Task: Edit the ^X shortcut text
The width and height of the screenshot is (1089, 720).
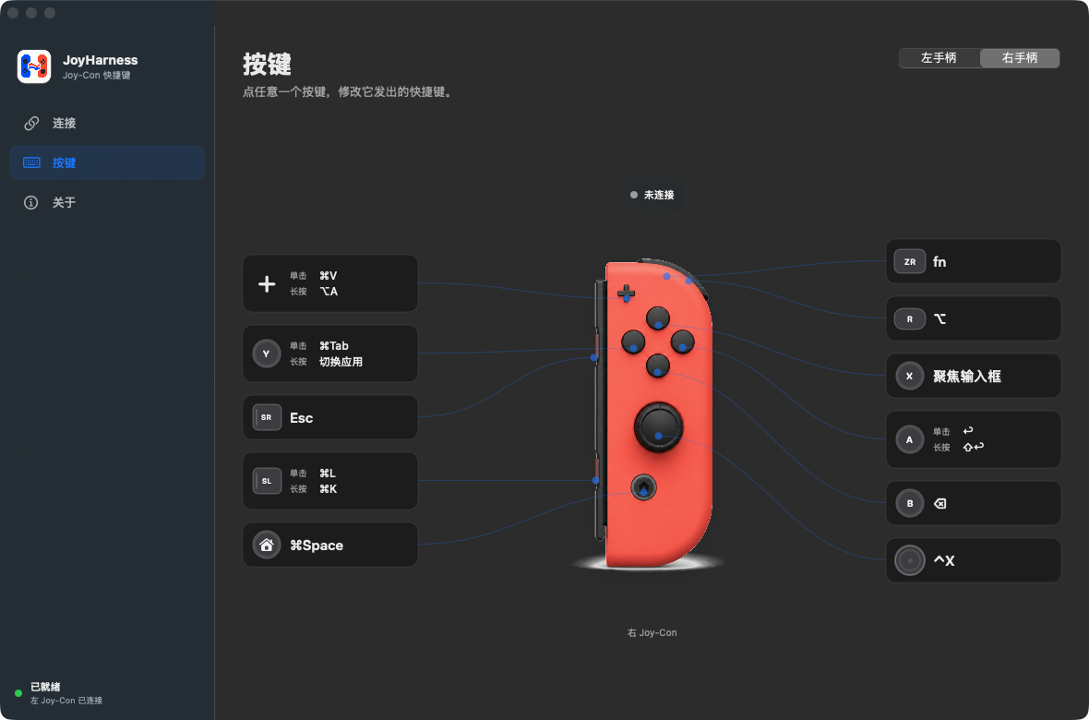Action: (x=944, y=561)
